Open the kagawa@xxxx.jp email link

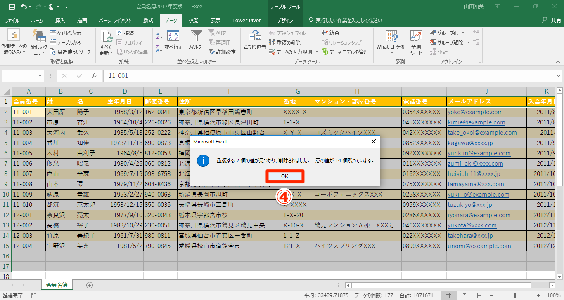click(x=470, y=143)
